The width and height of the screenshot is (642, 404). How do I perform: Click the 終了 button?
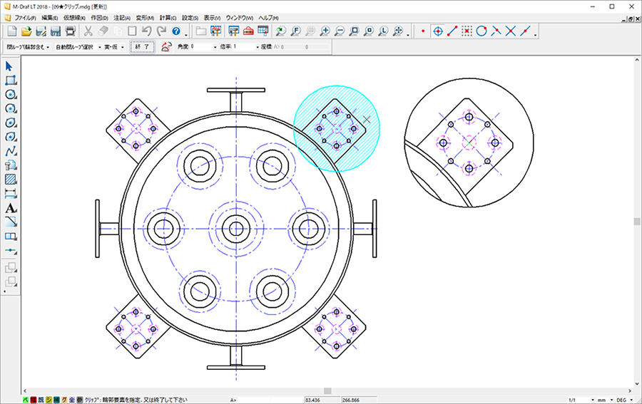coord(141,48)
